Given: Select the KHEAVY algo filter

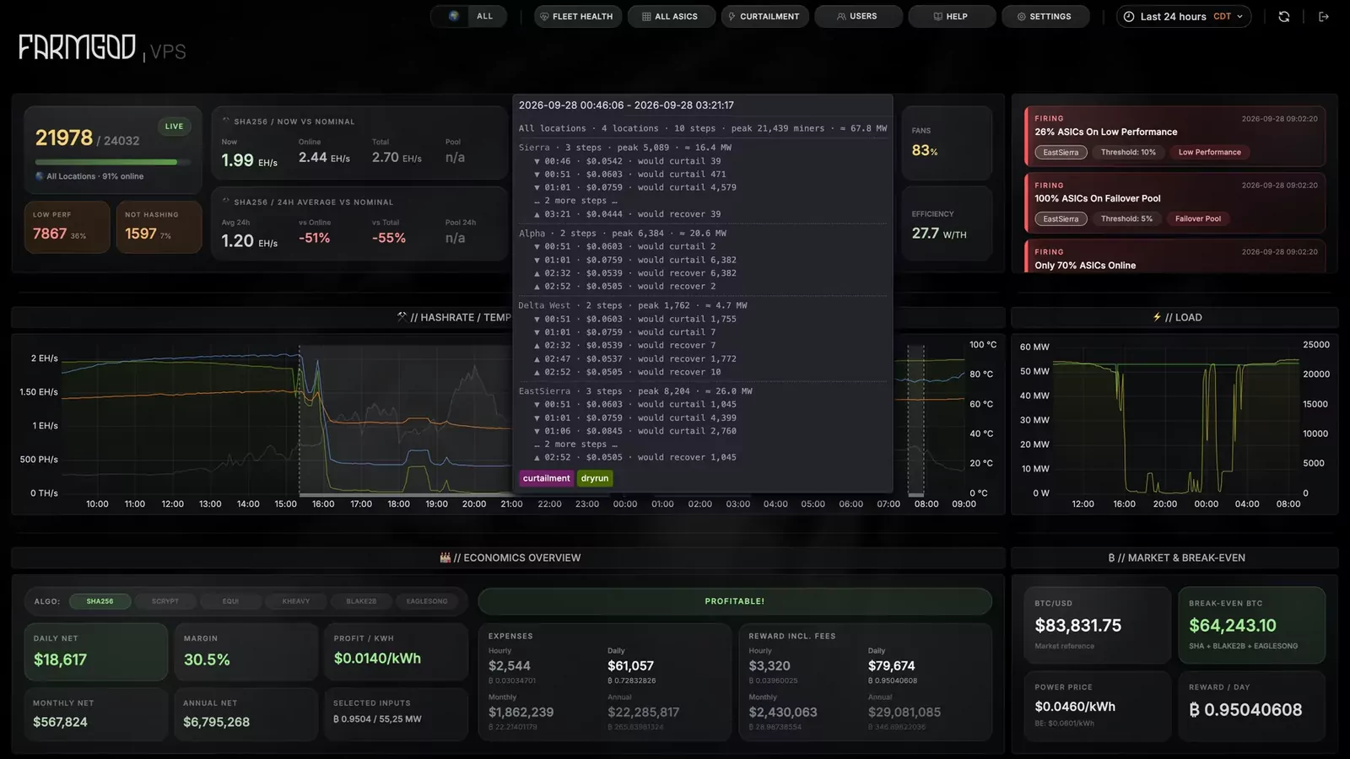Looking at the screenshot, I should pyautogui.click(x=296, y=601).
